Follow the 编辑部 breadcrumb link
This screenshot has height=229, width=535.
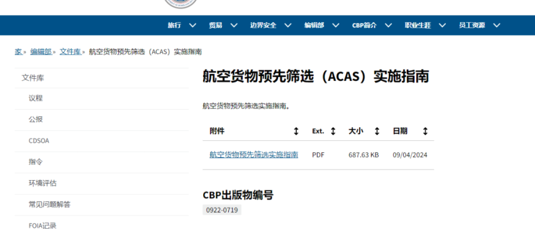point(41,51)
